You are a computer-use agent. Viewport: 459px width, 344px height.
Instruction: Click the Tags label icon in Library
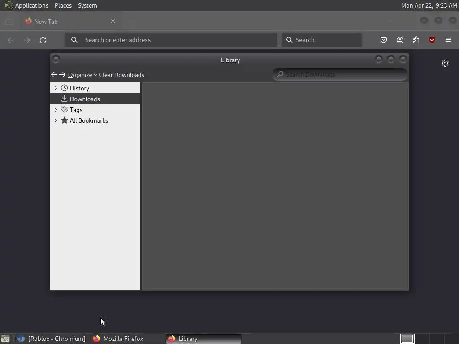[x=65, y=109]
